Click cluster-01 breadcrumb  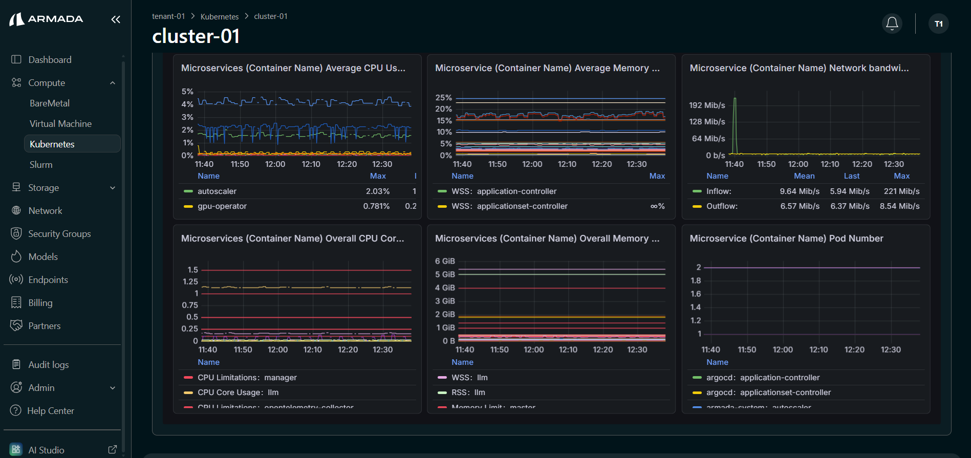coord(271,16)
